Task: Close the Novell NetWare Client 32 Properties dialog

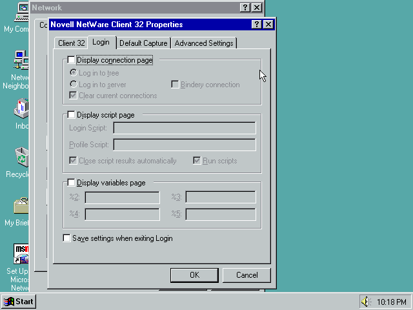Action: tap(268, 25)
